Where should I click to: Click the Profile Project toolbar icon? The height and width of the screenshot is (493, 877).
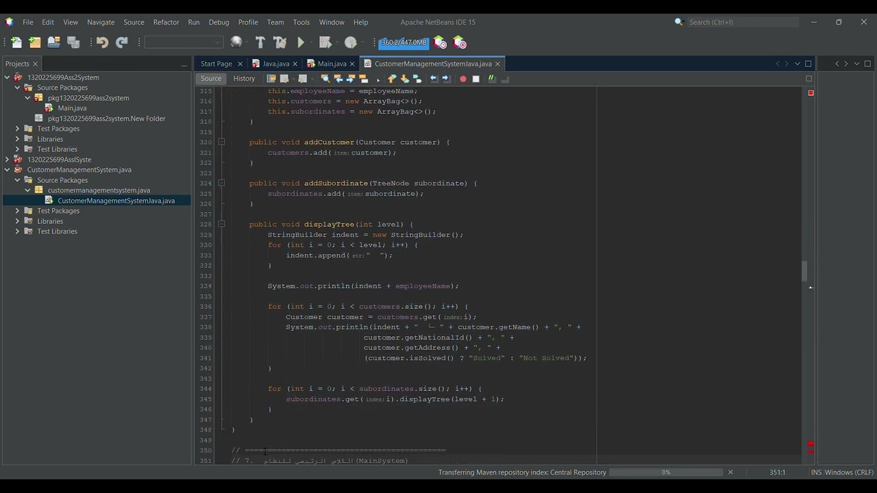pyautogui.click(x=351, y=42)
